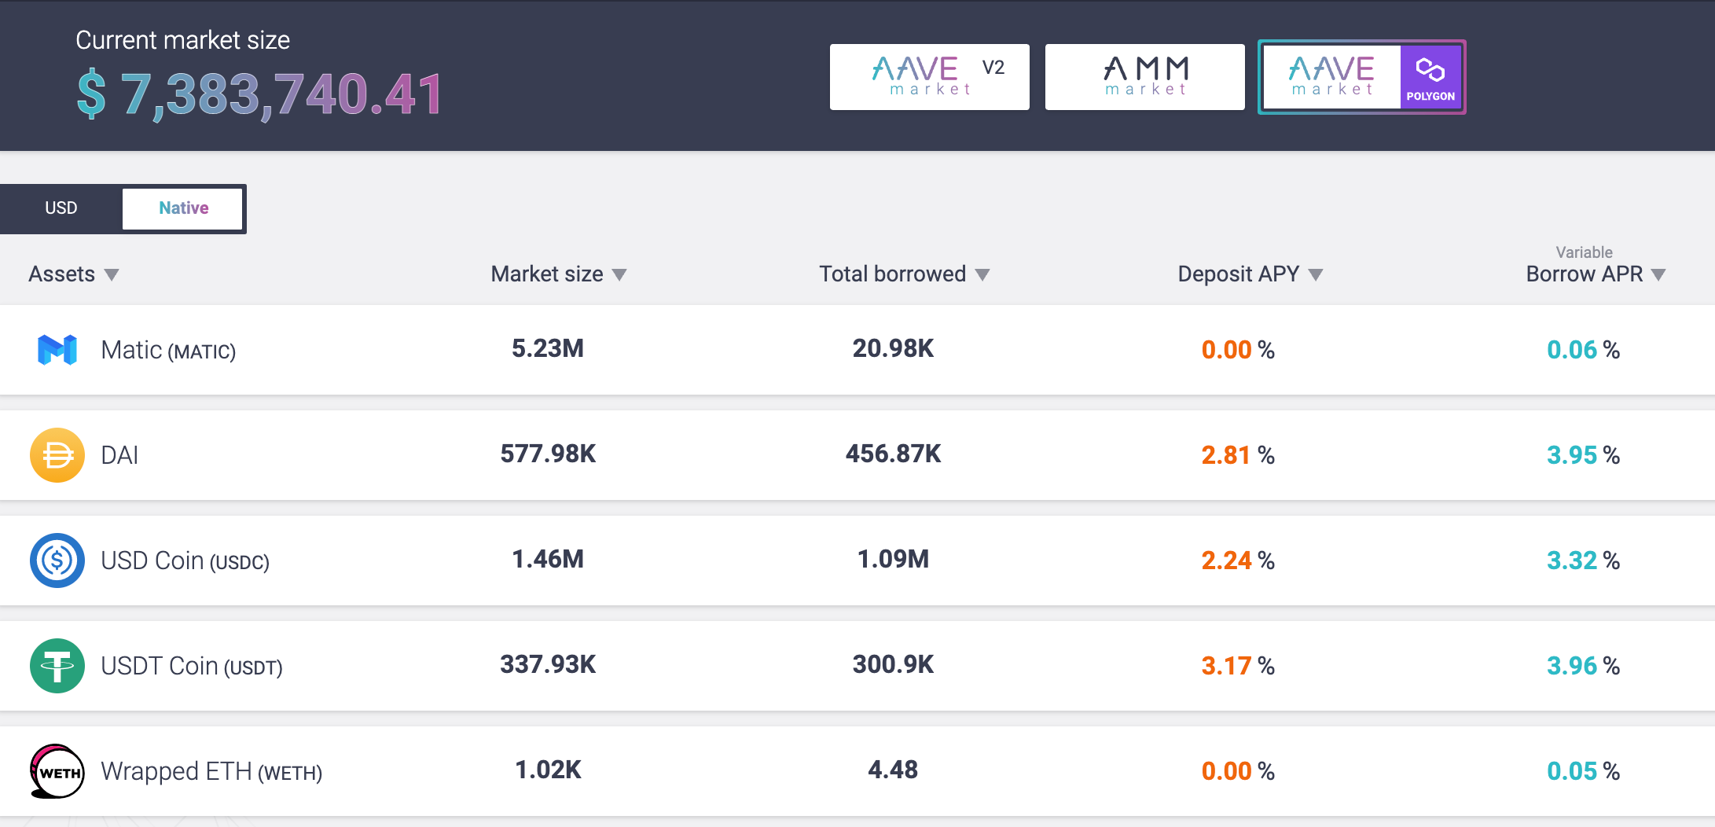Sort by Market size arrow
The width and height of the screenshot is (1715, 827).
tap(619, 274)
